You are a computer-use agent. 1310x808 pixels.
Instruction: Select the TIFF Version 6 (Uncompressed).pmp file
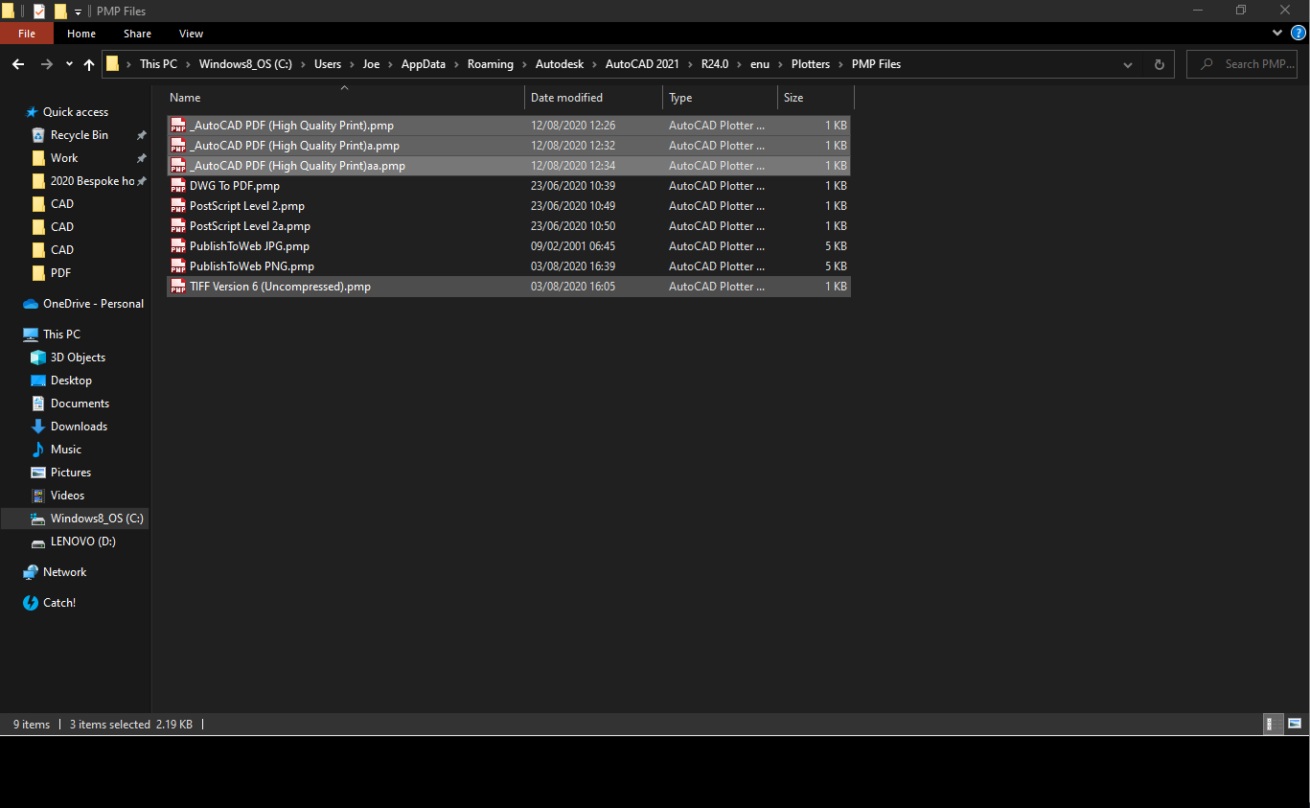[279, 286]
